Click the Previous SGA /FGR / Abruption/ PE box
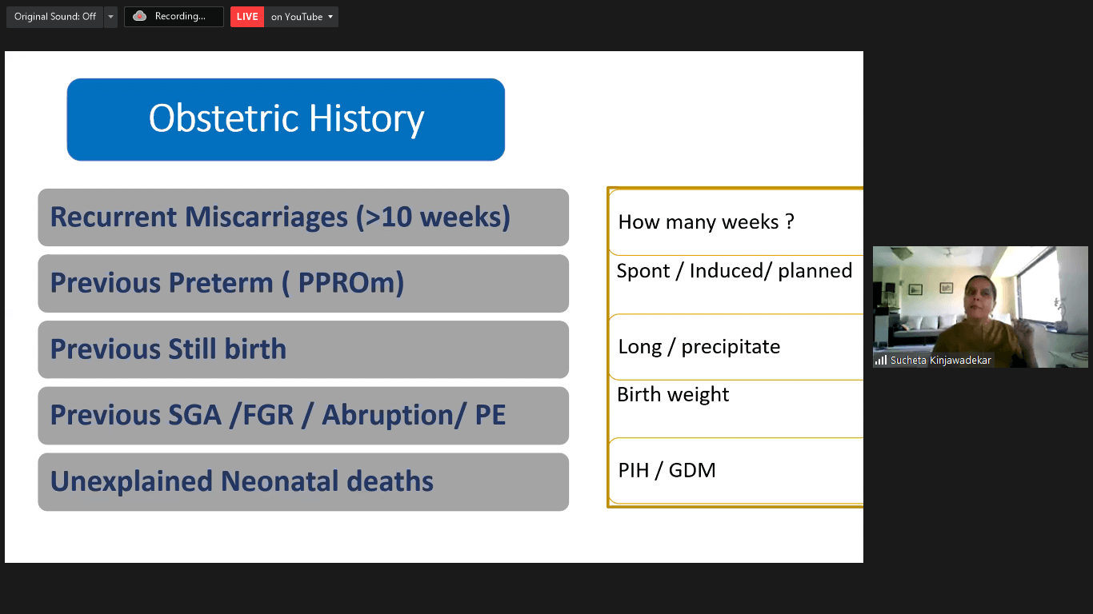The image size is (1093, 614). [x=303, y=416]
